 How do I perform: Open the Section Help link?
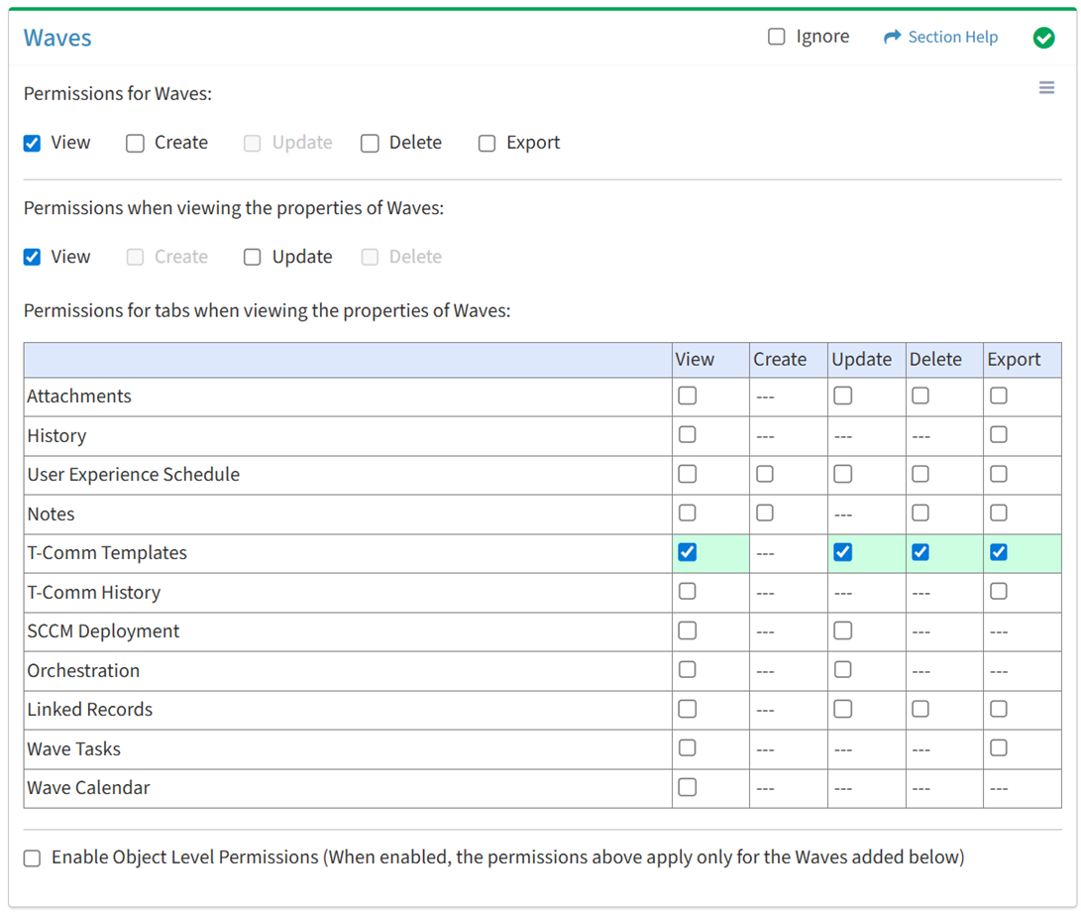coord(952,37)
